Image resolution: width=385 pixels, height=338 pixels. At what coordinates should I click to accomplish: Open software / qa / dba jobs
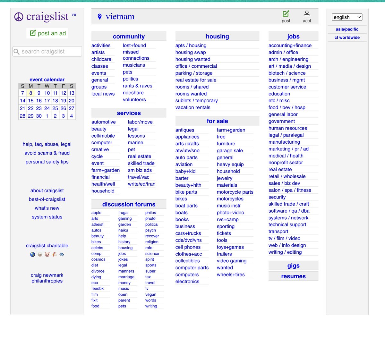(x=289, y=211)
